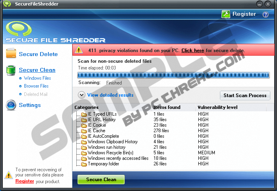Click the Windows Recycle Bin(s) folder icon

(84, 153)
